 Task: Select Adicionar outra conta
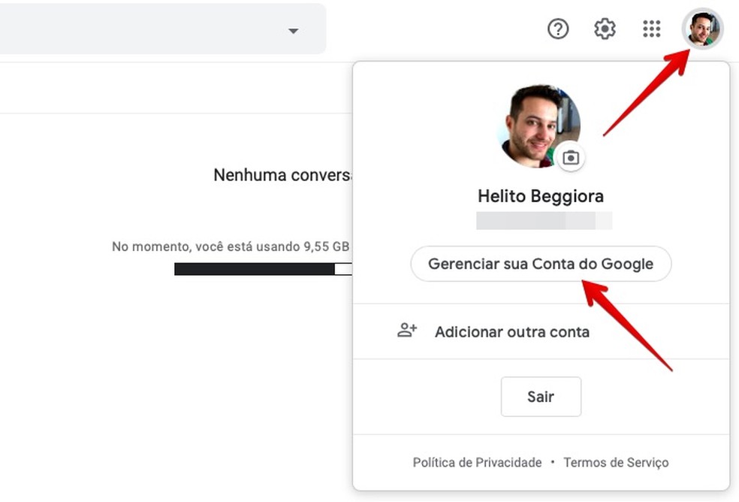coord(511,331)
